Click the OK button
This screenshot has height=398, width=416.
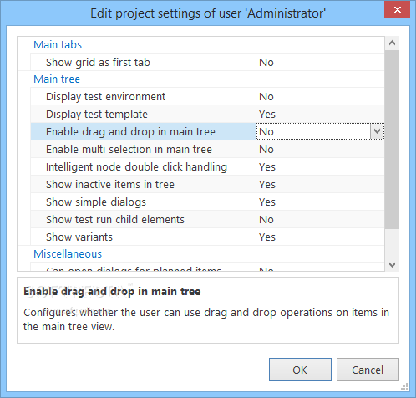pos(300,370)
